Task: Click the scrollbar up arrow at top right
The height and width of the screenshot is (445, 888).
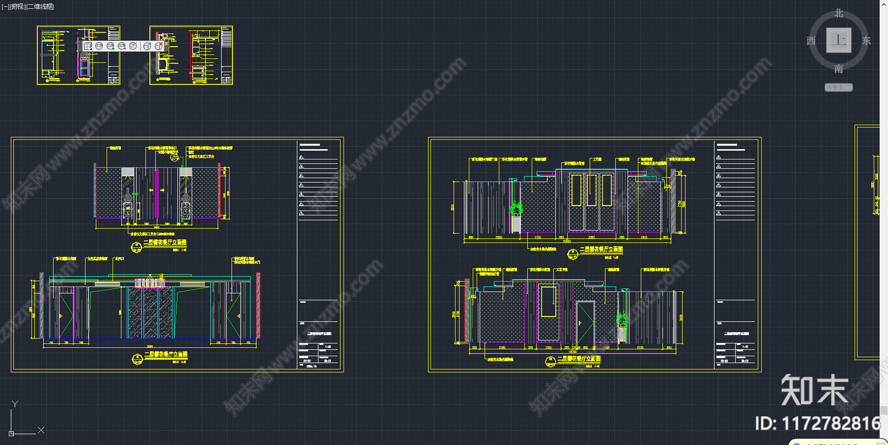Action: [x=884, y=4]
